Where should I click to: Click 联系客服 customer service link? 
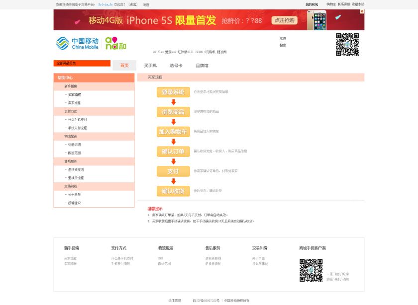pyautogui.click(x=344, y=4)
